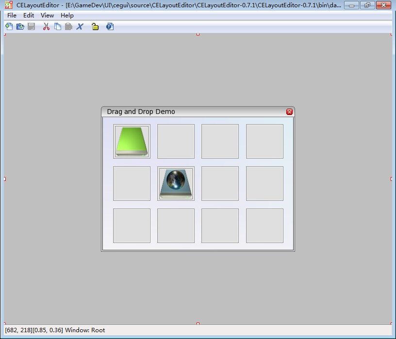
Task: Close the Drag and Drop Demo frame
Action: (x=289, y=112)
